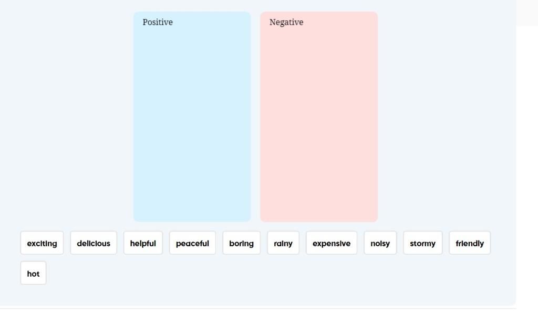Select the word chip "delicious"
The image size is (538, 313).
tap(93, 243)
